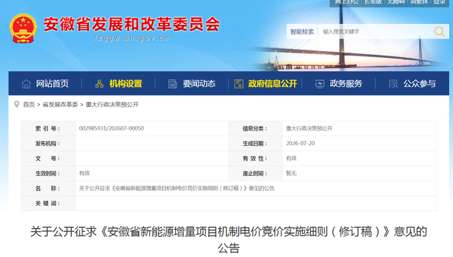Click the 智能检索 label in search bar

click(x=302, y=32)
